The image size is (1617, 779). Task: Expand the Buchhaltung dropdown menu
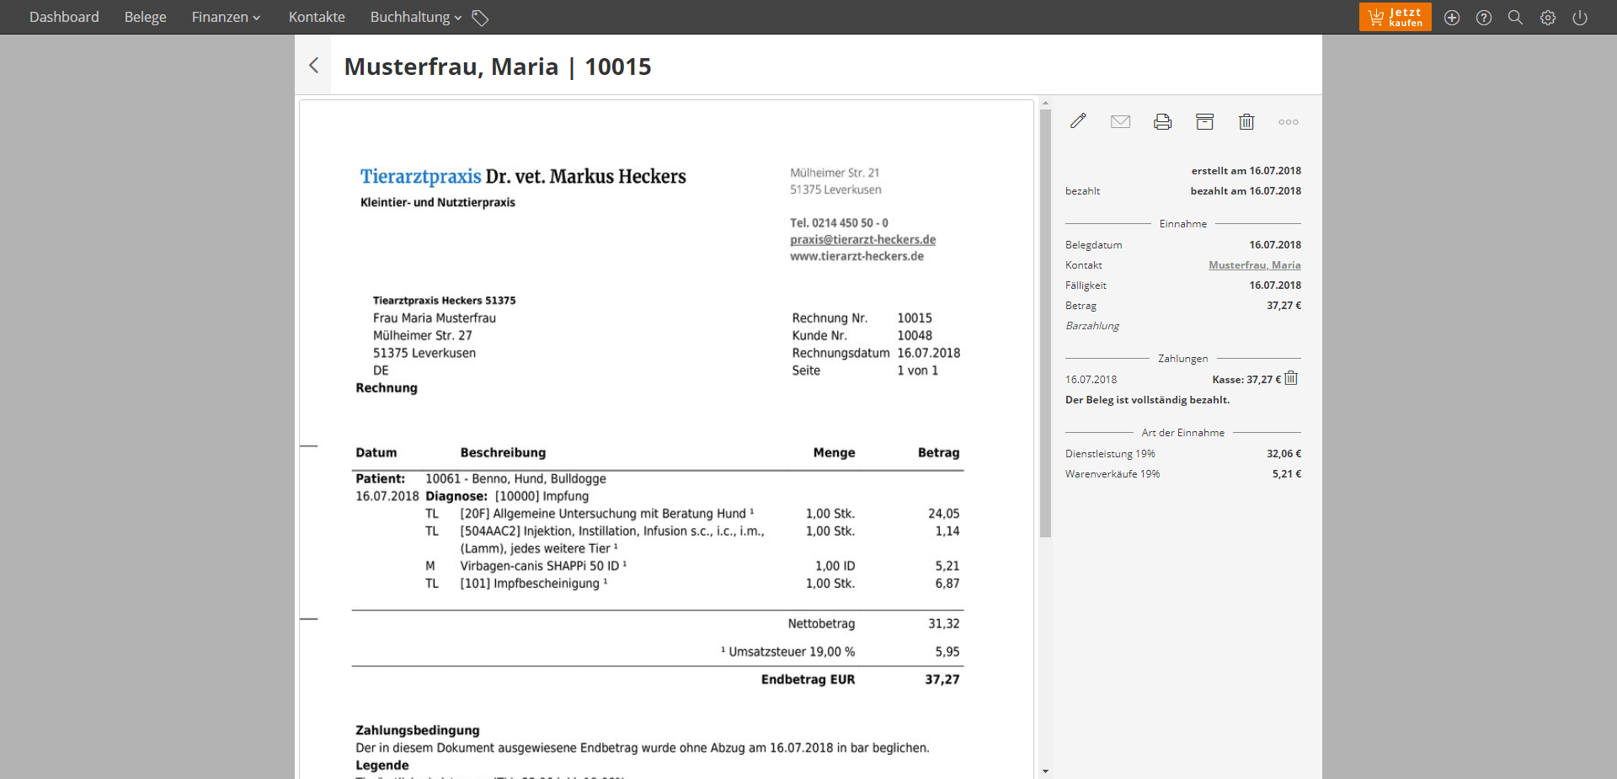coord(415,18)
